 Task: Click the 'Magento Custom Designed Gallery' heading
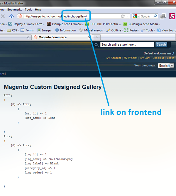coord(53,87)
